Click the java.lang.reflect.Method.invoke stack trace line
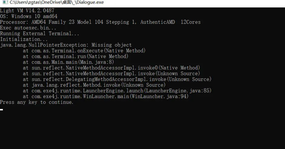285x149 pixels. 94,85
